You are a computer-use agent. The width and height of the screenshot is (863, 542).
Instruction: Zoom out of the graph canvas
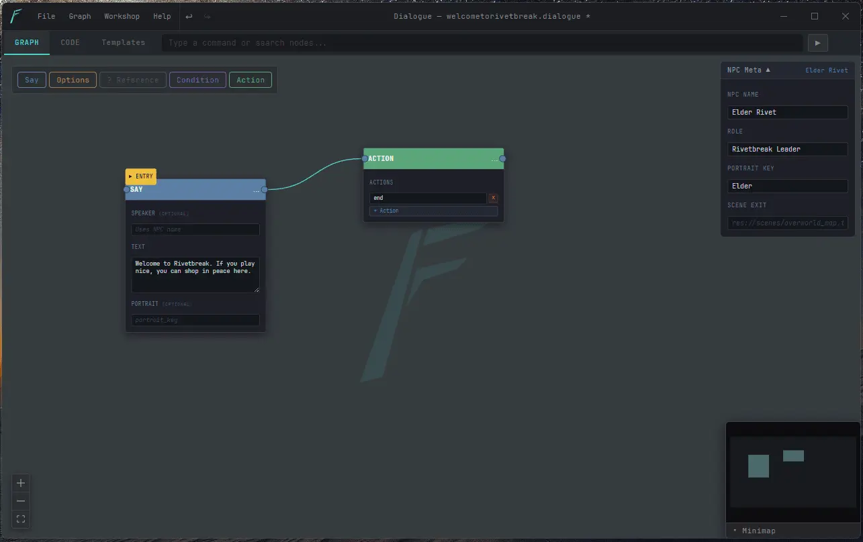point(21,501)
